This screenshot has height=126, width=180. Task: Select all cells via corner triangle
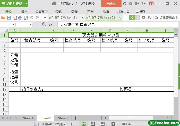6,30
